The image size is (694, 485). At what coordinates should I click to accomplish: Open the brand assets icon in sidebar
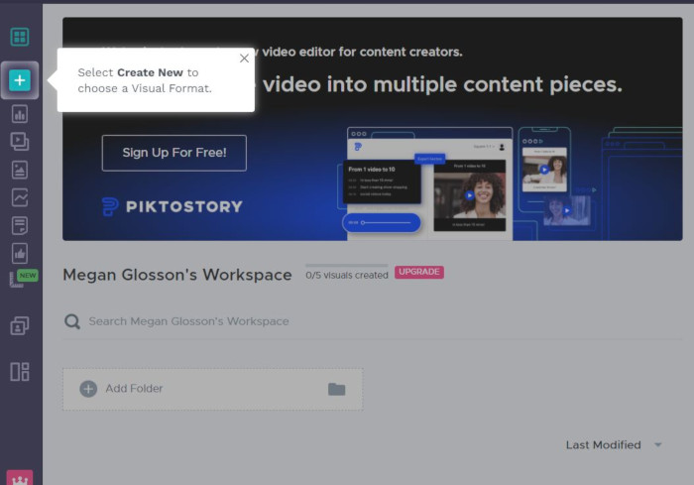tap(20, 325)
